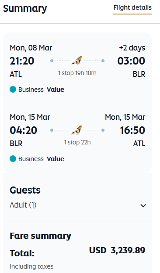Click the Guests section heading
The width and height of the screenshot is (160, 273).
(x=25, y=190)
